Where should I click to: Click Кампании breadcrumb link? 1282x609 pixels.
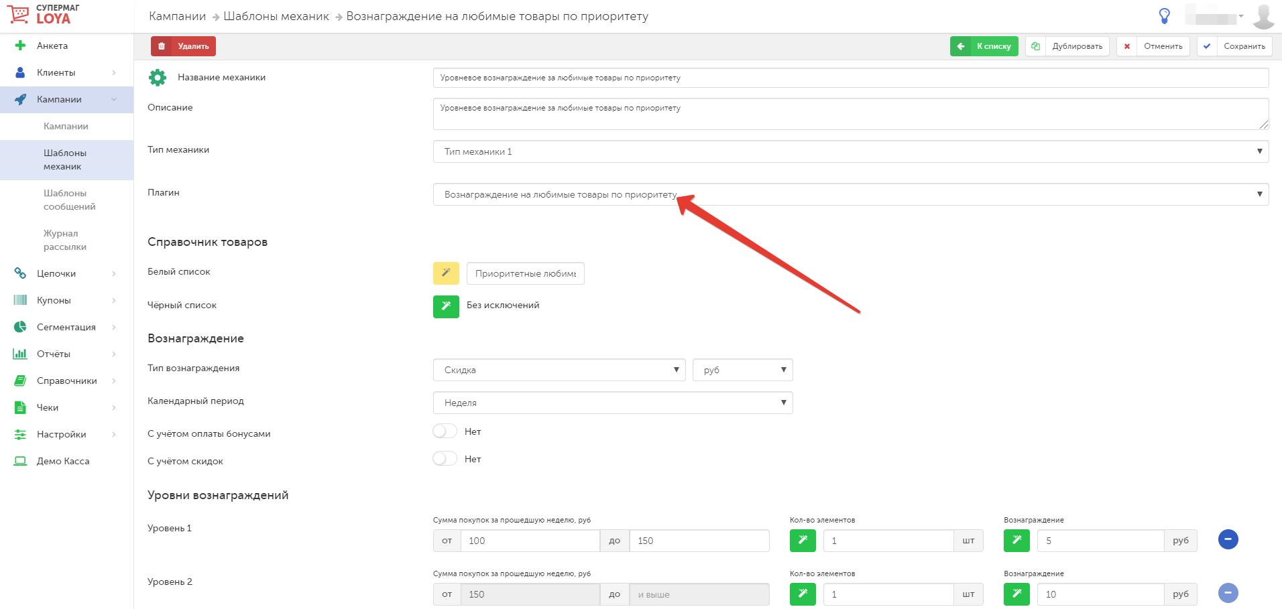[178, 16]
